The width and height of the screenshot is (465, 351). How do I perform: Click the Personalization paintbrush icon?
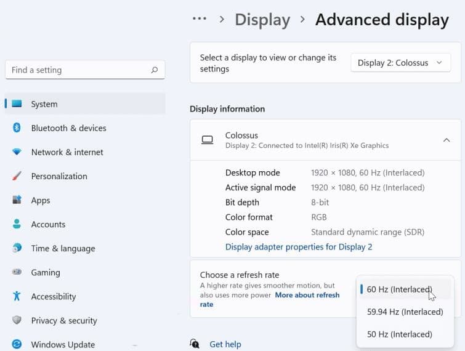[17, 176]
